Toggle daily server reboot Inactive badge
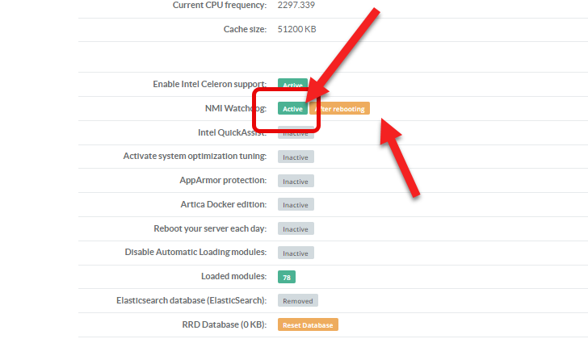This screenshot has height=364, width=588. 296,229
